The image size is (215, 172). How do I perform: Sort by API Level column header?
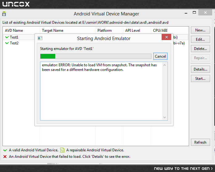coord(137,31)
